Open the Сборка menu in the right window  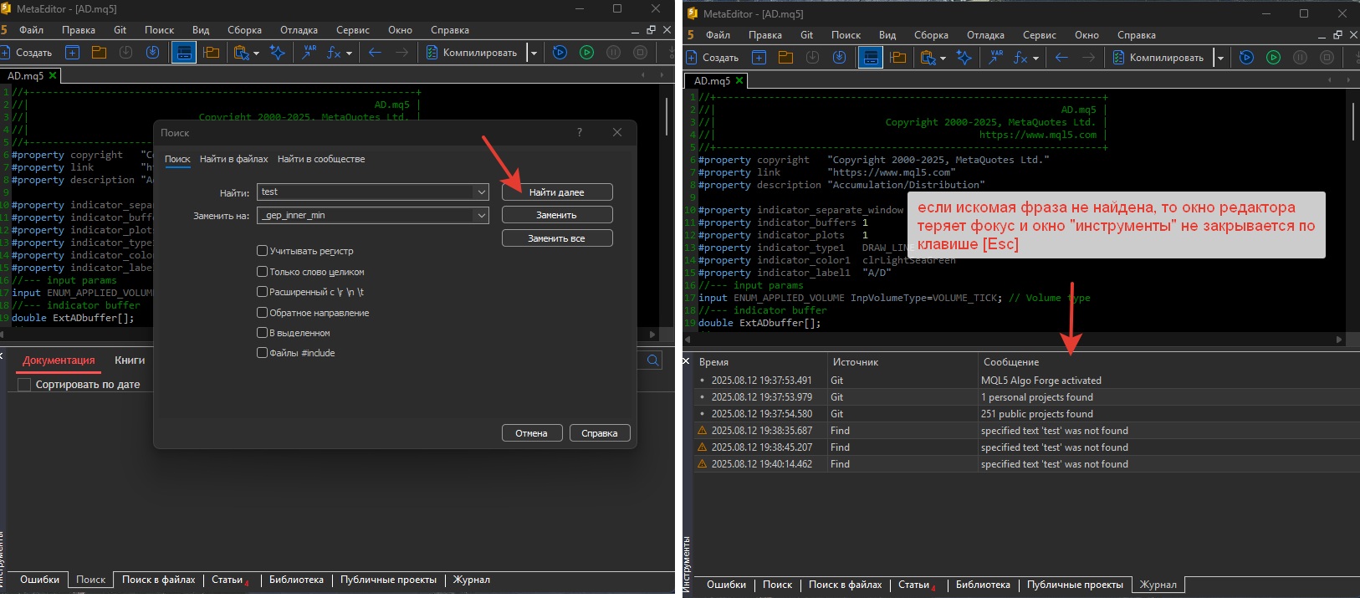930,35
